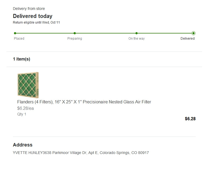The image size is (215, 173).
Task: Click the green delivery progress bar
Action: (105, 33)
